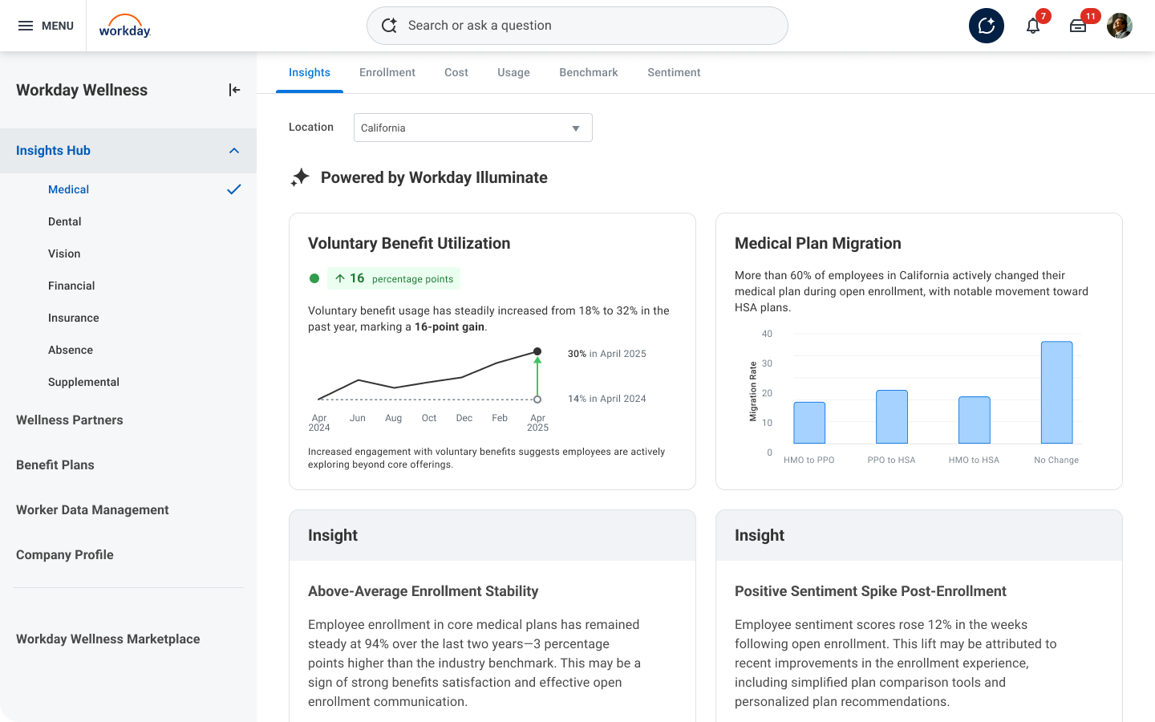Select the Medical item with checkmark
This screenshot has width=1155, height=722.
69,189
